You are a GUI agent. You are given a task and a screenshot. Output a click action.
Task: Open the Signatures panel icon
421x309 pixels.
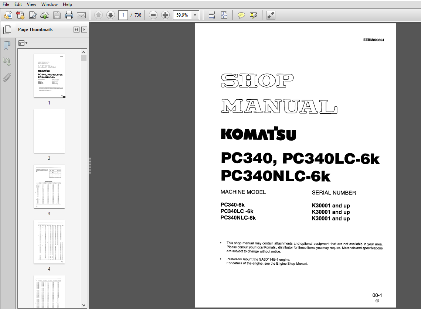pos(7,62)
